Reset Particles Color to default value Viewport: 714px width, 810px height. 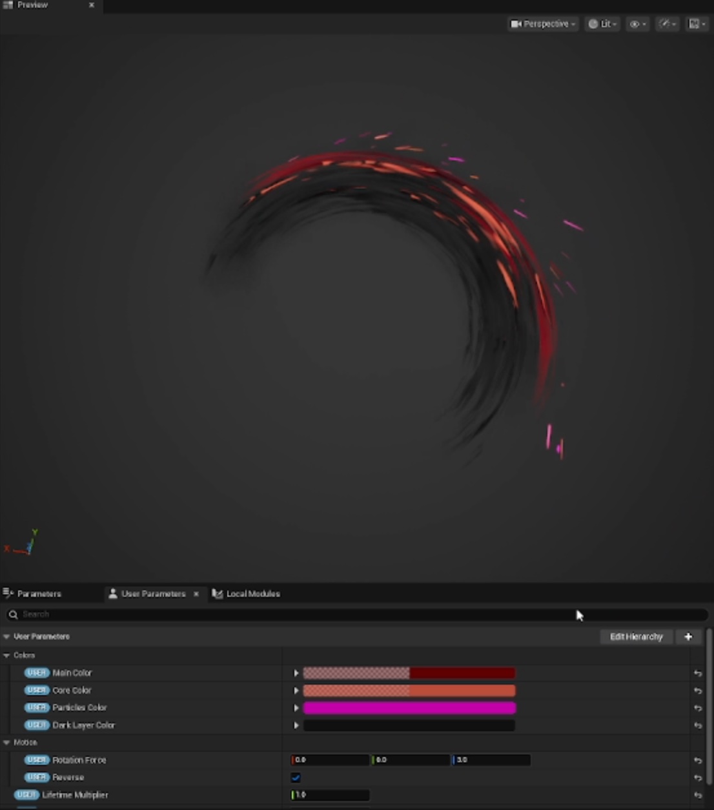pos(698,708)
